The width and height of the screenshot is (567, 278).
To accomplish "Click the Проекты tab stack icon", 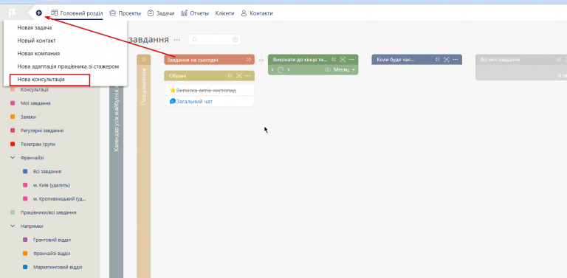I will [112, 13].
